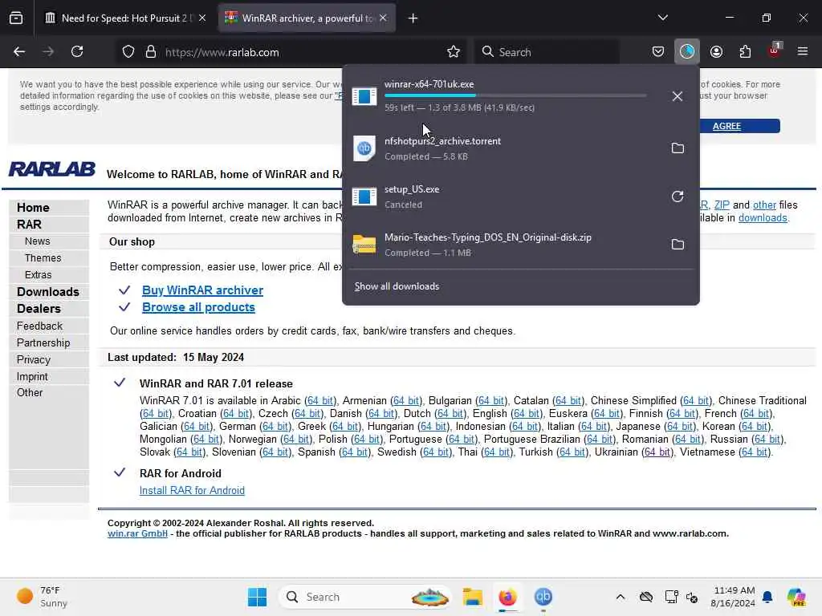Open the Arabic 64 bit download link
Screen dimensions: 822x616
tap(320, 401)
